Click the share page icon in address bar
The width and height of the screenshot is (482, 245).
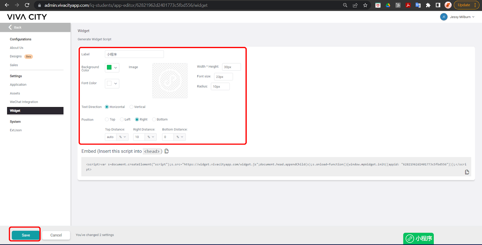coord(355,5)
